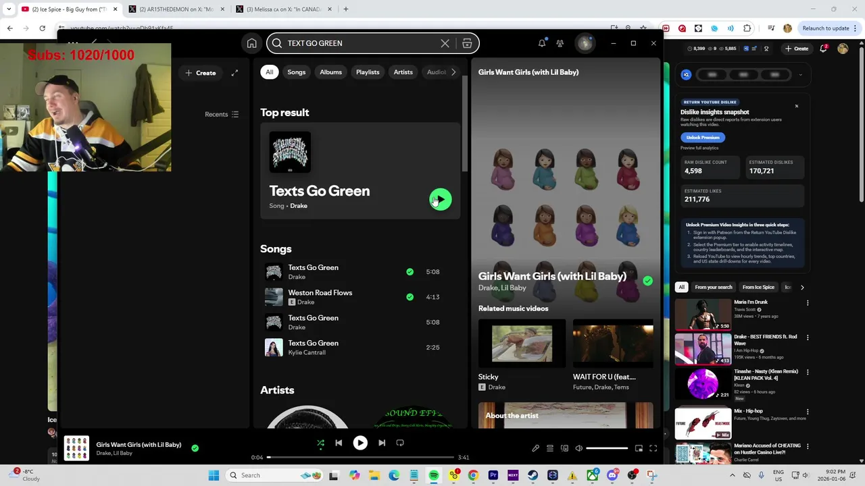Toggle repeat in Spotify player
Screen dimensions: 865x486
(400, 443)
